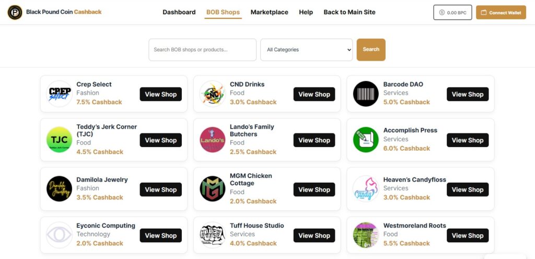Click the Teddy's Jerk Corner TJC logo

click(59, 140)
